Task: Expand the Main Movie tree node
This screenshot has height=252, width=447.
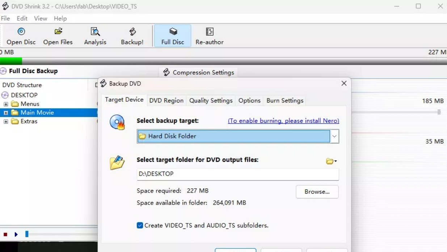Action: (x=6, y=113)
